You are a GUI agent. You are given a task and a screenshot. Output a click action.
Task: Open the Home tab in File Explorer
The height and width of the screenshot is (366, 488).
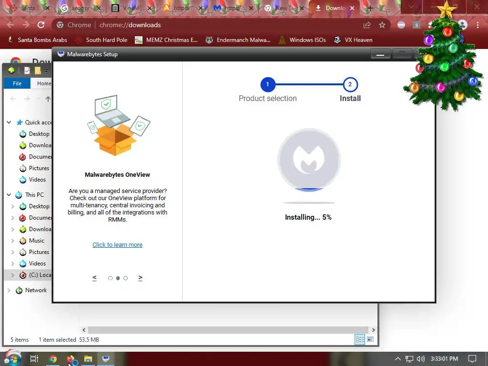44,83
